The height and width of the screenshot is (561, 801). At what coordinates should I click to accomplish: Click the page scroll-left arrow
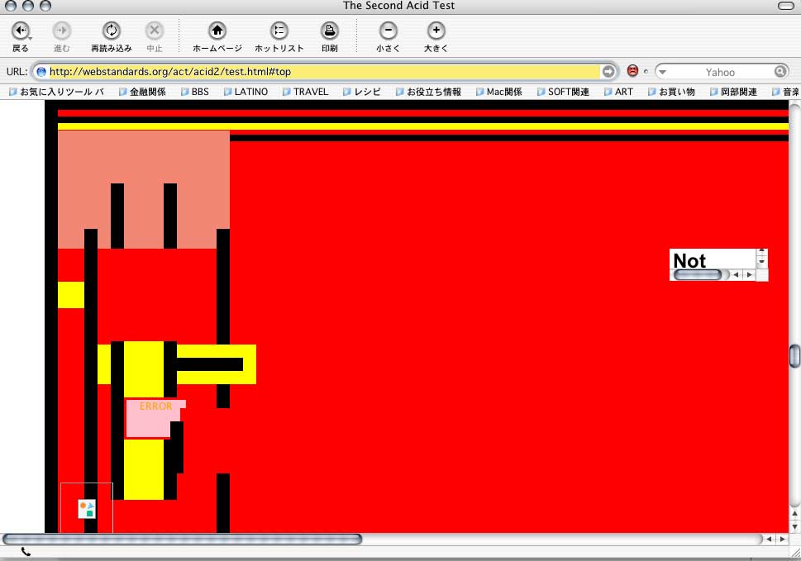click(769, 539)
